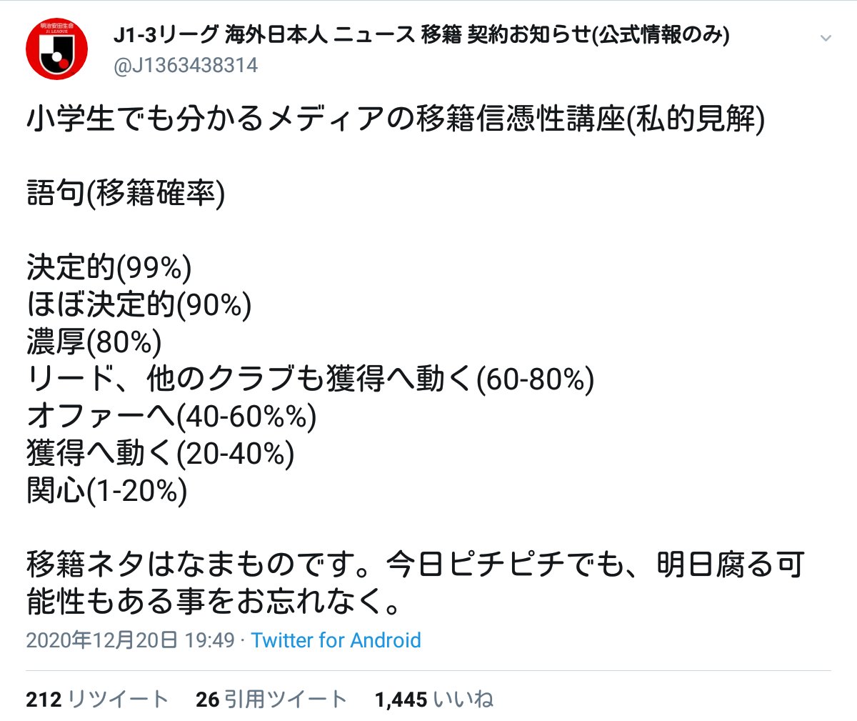Screen dimensions: 857x721
Task: View the 212 リツイート list
Action: point(97,699)
